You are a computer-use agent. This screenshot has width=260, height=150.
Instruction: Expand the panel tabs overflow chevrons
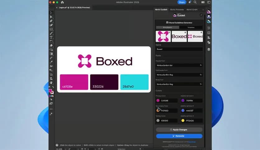click(x=203, y=10)
